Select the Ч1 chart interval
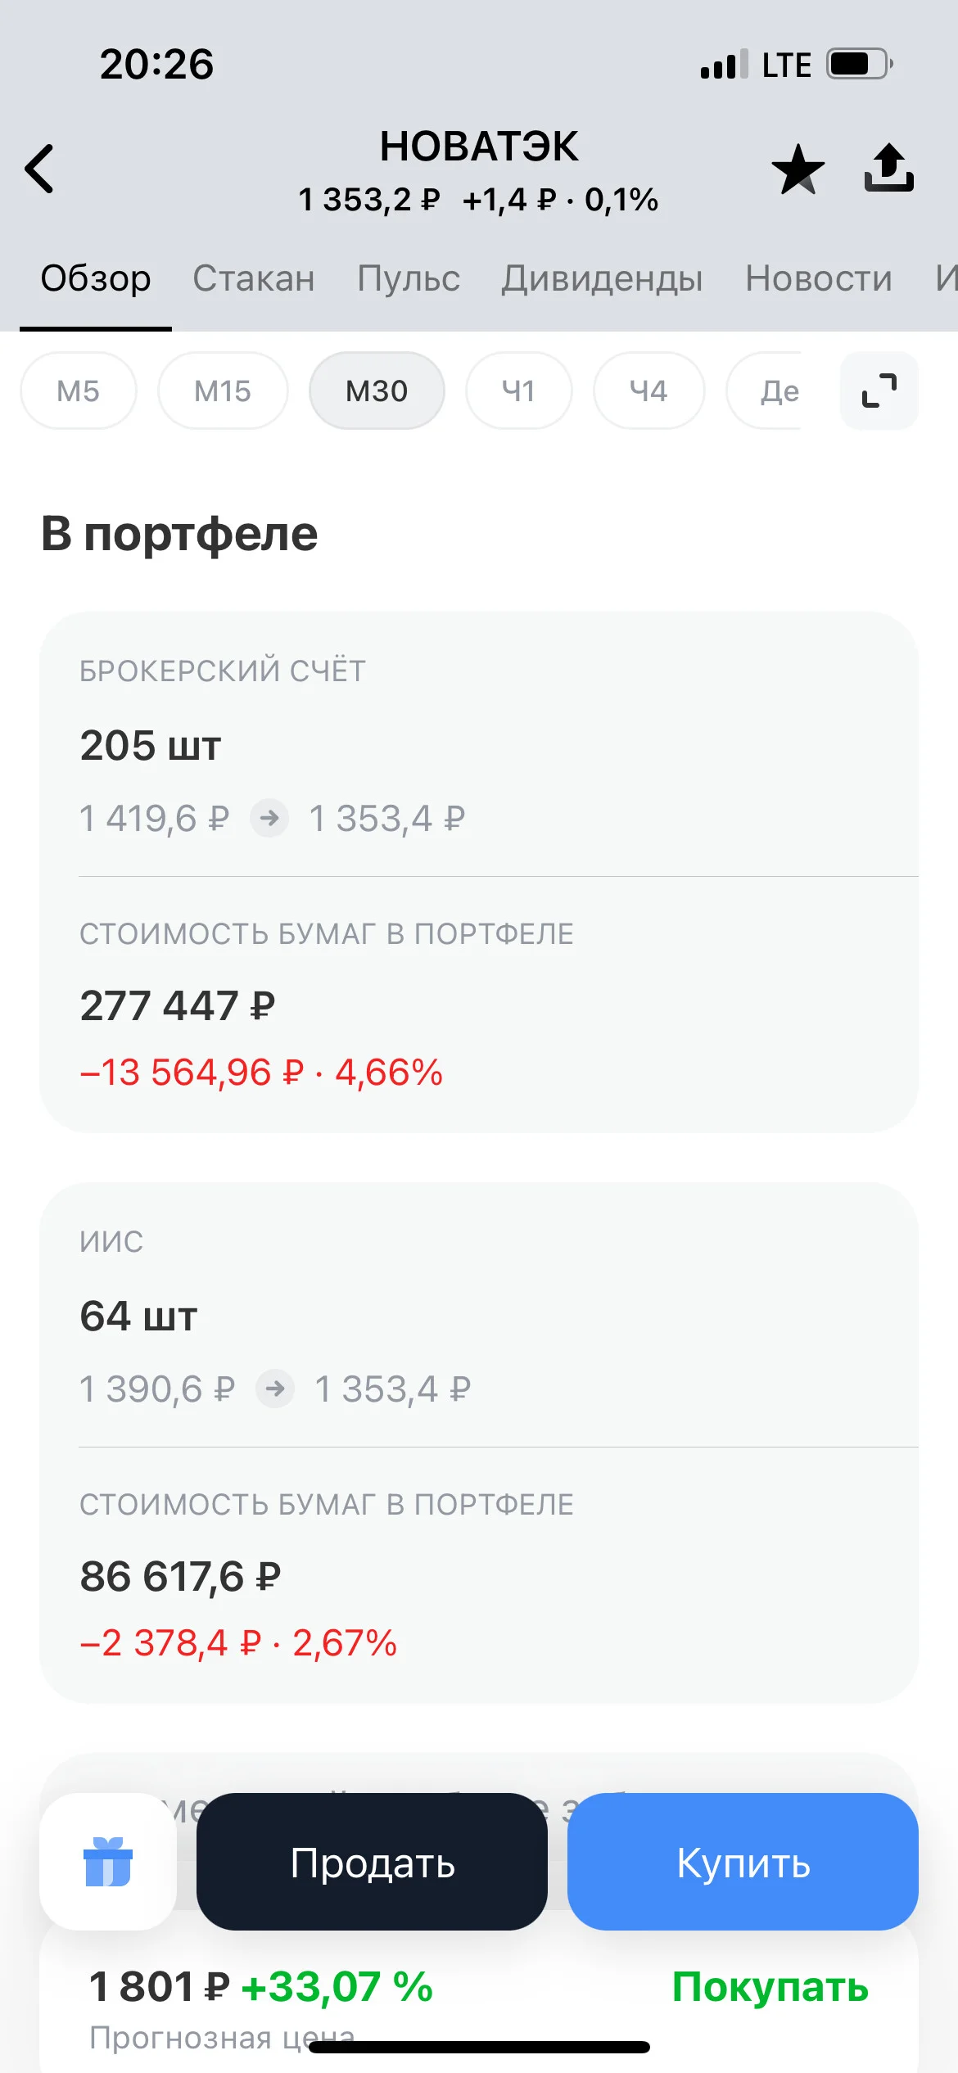 (x=519, y=391)
